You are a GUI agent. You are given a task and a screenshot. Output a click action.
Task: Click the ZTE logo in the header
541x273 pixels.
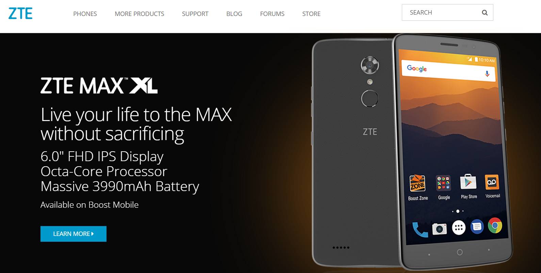point(20,14)
